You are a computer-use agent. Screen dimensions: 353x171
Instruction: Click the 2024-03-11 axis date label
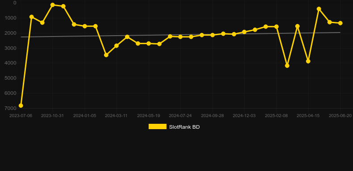click(x=116, y=116)
